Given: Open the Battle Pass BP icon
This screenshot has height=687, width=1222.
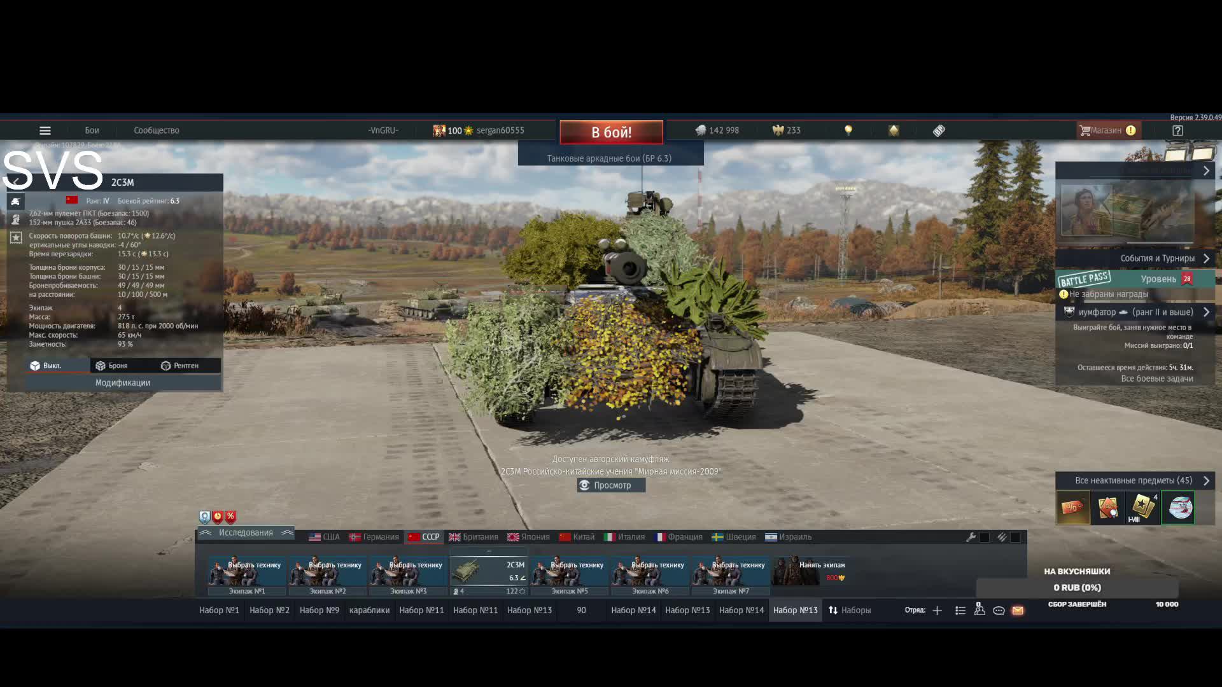Looking at the screenshot, I should click(x=939, y=130).
